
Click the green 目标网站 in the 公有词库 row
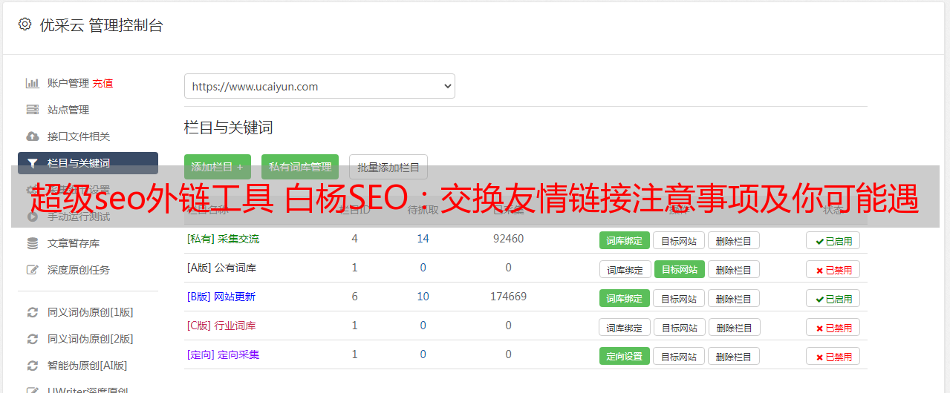[679, 269]
